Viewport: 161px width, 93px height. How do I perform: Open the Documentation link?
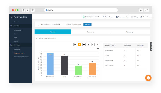[x=122, y=17]
